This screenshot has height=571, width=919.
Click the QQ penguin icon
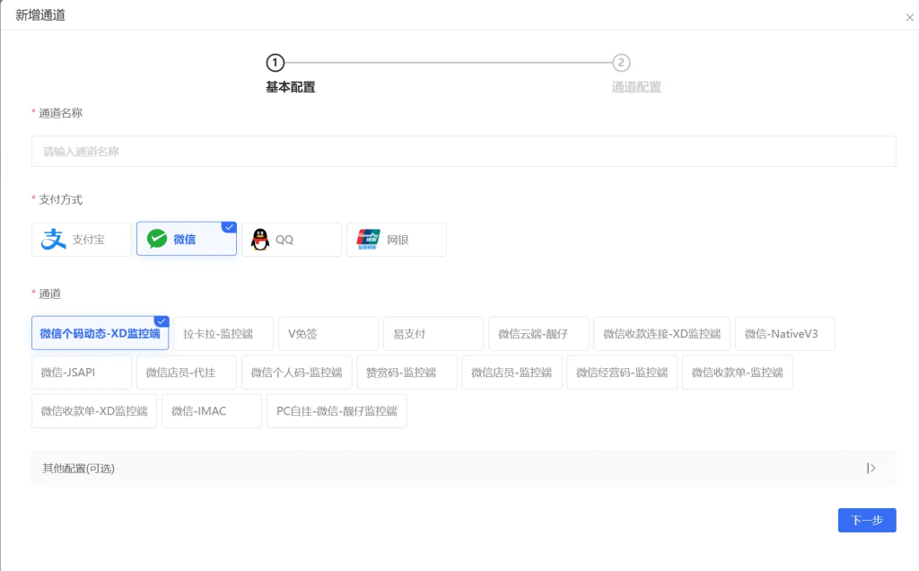260,240
